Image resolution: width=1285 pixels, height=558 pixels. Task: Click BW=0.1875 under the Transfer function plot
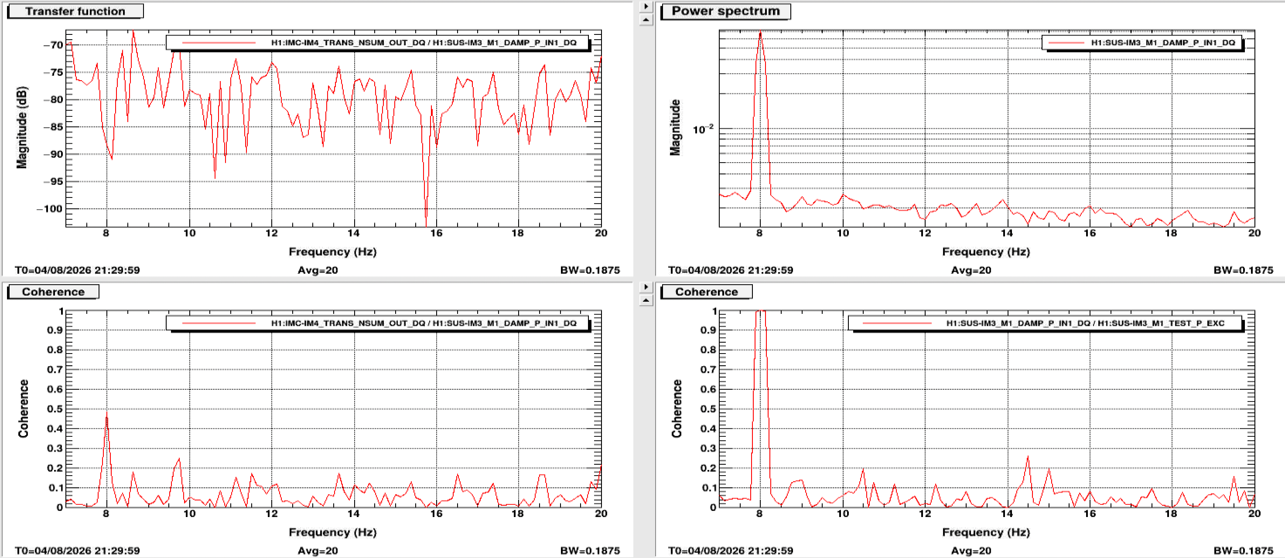pos(590,270)
